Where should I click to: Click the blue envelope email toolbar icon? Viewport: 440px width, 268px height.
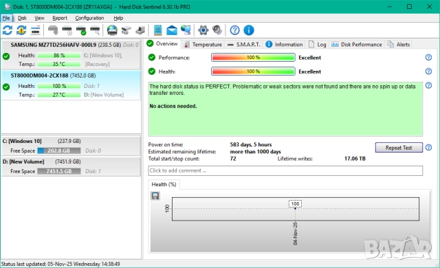[172, 30]
